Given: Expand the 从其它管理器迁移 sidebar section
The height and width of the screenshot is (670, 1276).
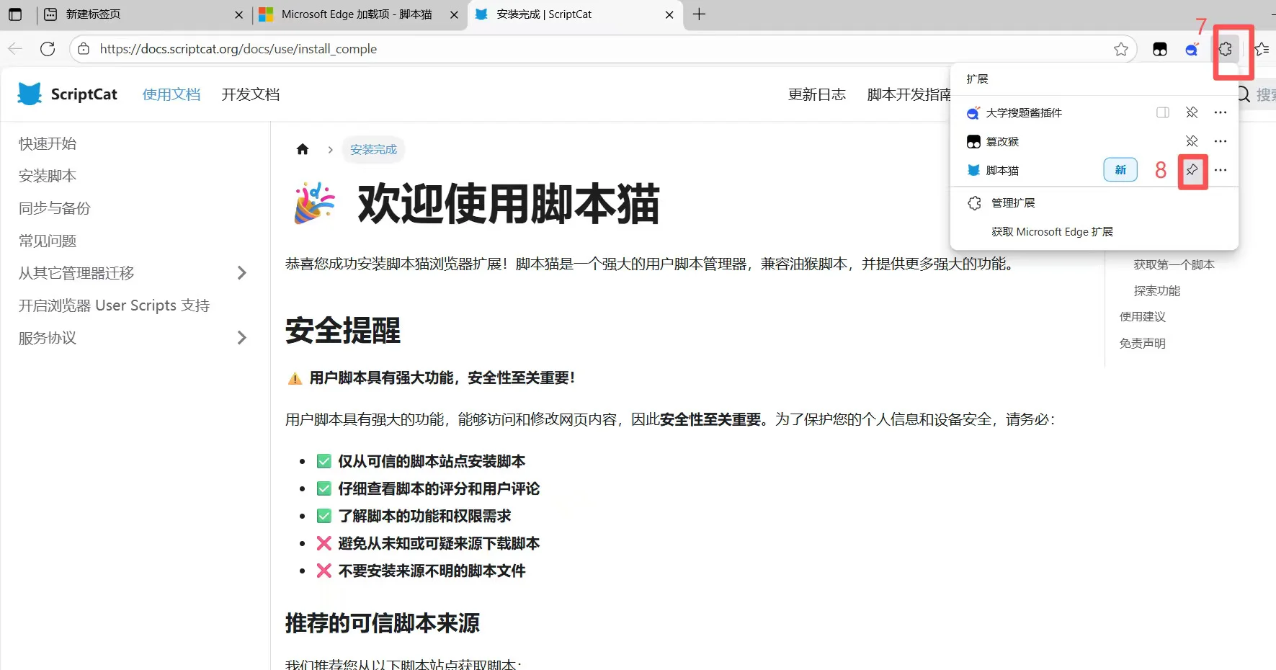Looking at the screenshot, I should (x=242, y=272).
